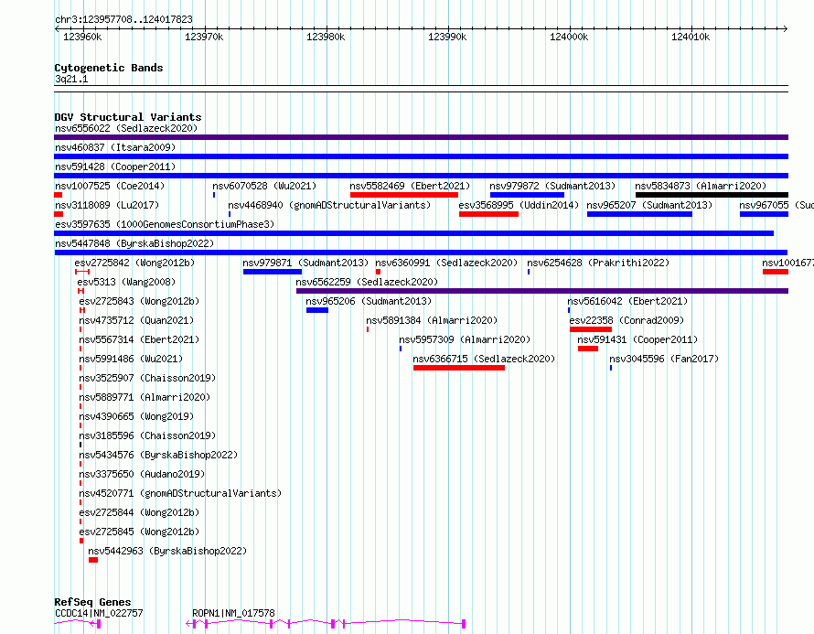Select nsv5616042 (Ebert2021) label
Image resolution: width=814 pixels, height=634 pixels.
pyautogui.click(x=627, y=301)
